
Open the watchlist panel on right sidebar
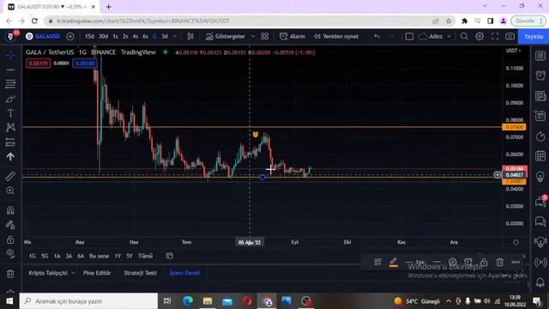(x=540, y=55)
